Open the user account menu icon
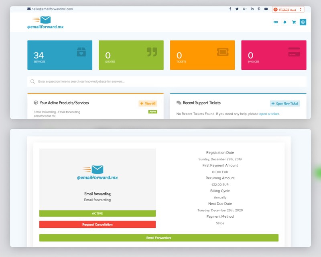Image resolution: width=321 pixels, height=257 pixels. (x=303, y=22)
